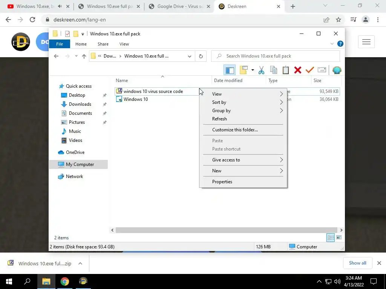Viewport: 386px width, 289px height.
Task: Open Documents in the navigation pane
Action: pos(80,113)
